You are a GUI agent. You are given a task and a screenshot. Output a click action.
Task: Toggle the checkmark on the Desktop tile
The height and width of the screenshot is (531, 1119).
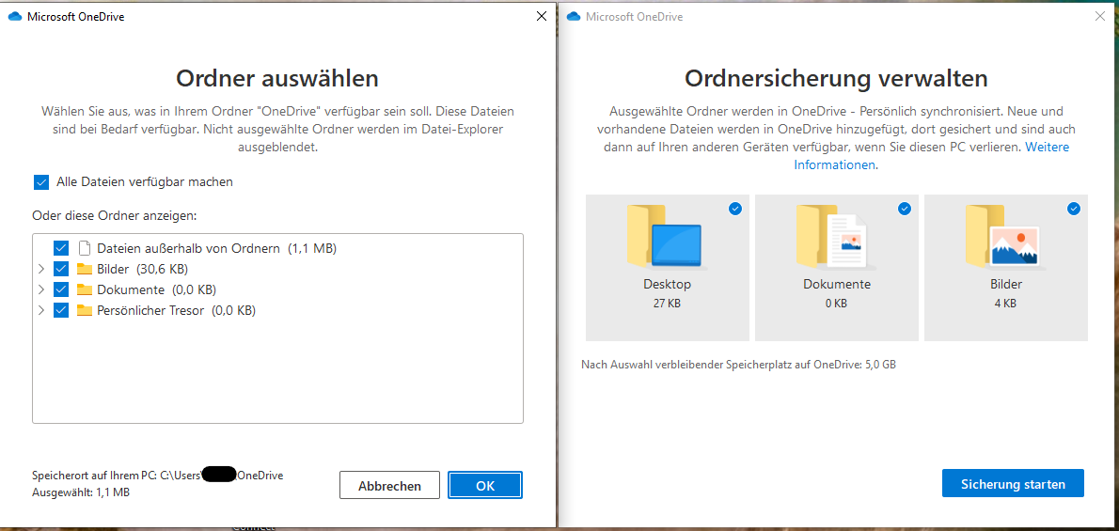735,209
